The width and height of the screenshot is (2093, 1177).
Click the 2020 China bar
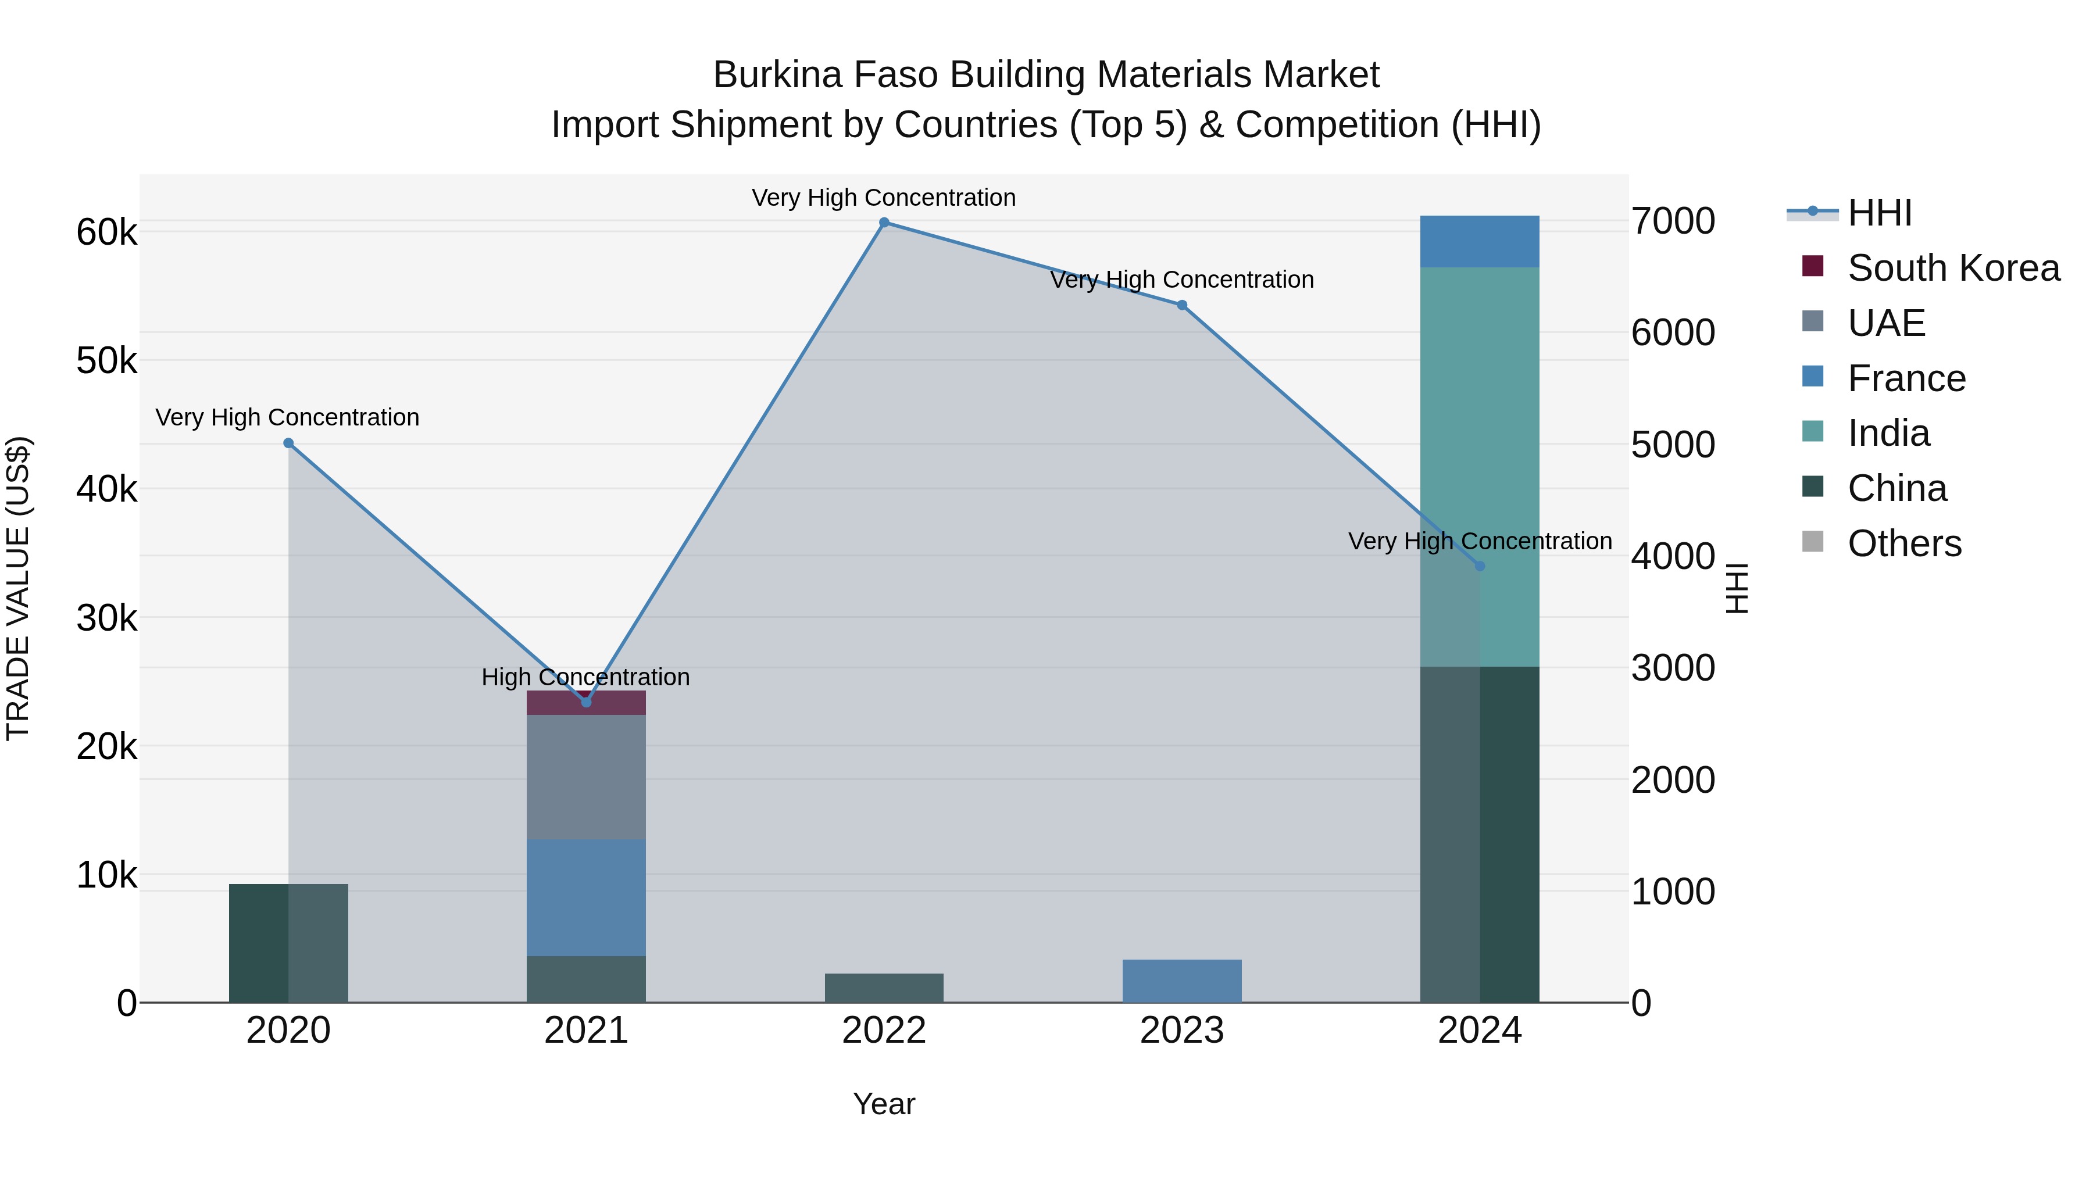288,943
